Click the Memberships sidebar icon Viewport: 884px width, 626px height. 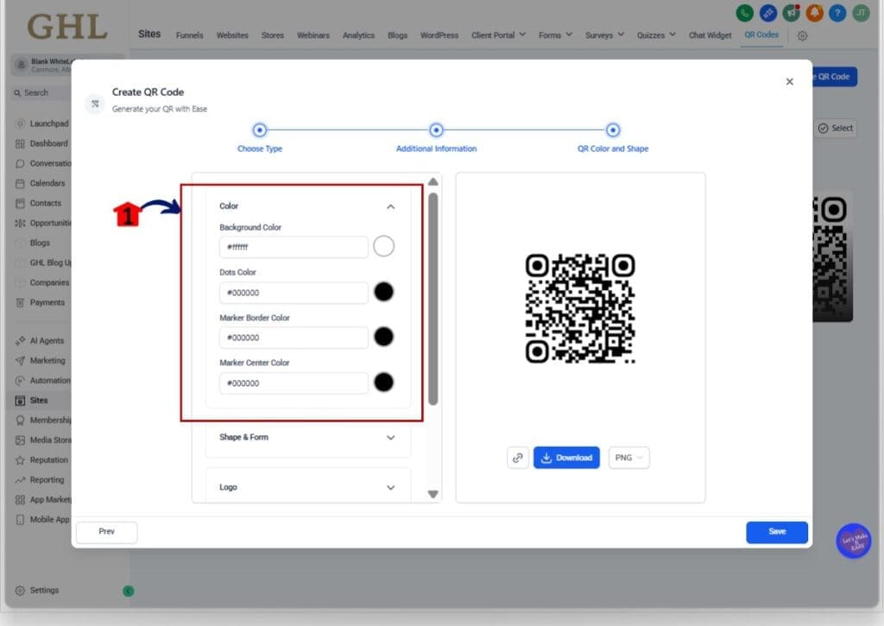pyautogui.click(x=21, y=420)
